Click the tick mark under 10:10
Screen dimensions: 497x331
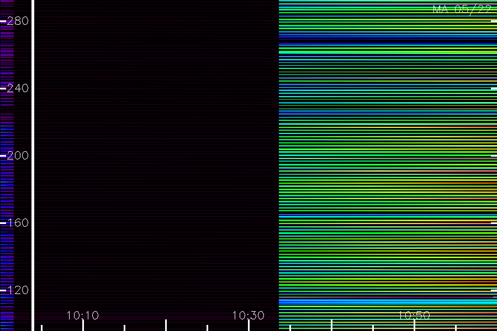coord(83,325)
